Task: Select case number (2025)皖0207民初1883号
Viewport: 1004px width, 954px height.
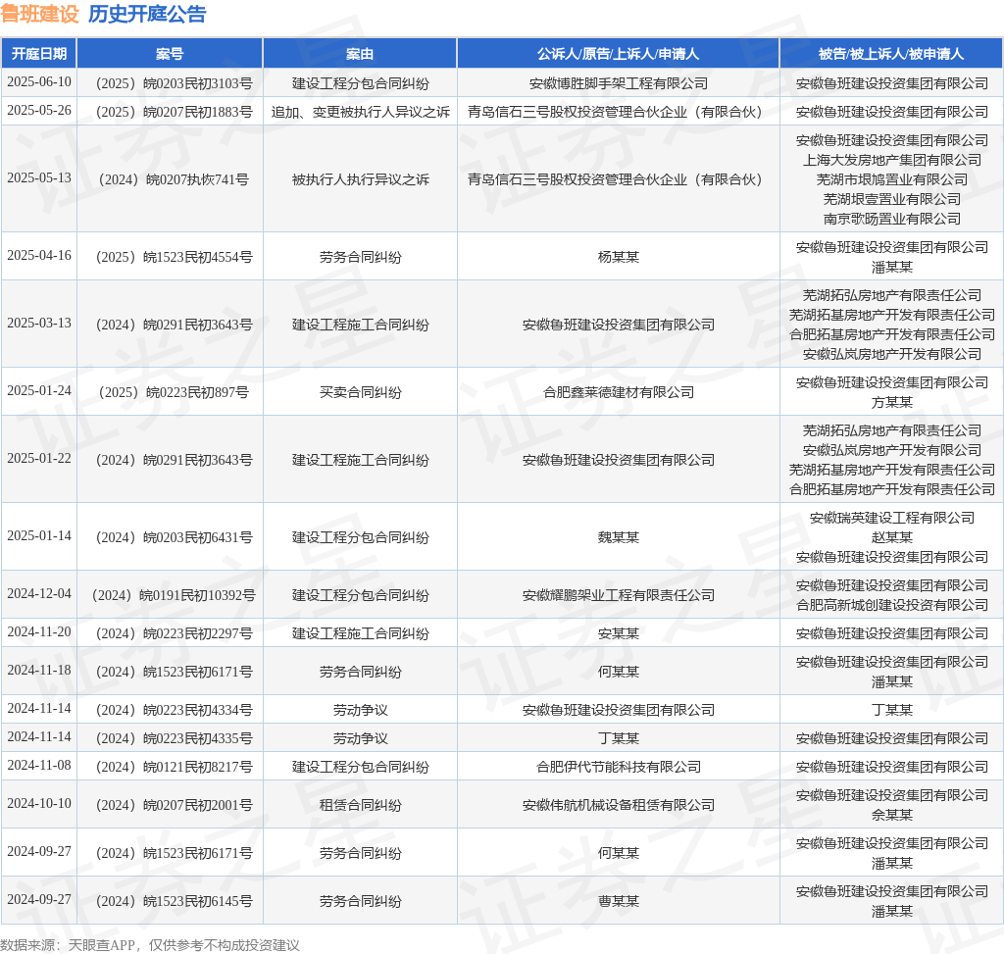Action: click(x=174, y=112)
